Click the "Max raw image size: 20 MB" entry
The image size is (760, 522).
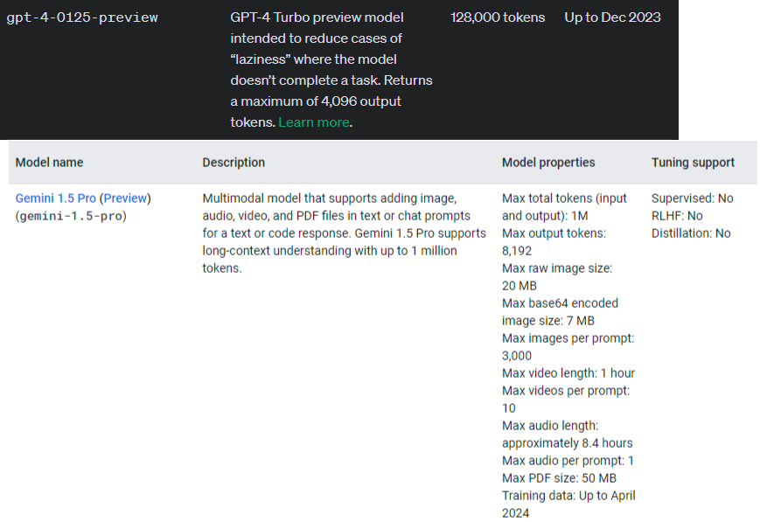pyautogui.click(x=557, y=277)
